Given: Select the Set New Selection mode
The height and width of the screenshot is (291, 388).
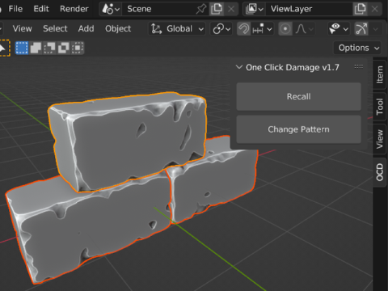Looking at the screenshot, I should click(22, 48).
